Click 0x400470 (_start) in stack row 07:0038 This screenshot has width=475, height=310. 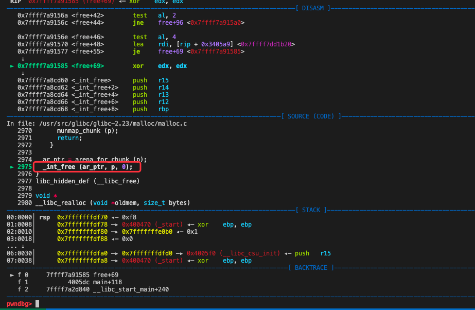(x=152, y=261)
